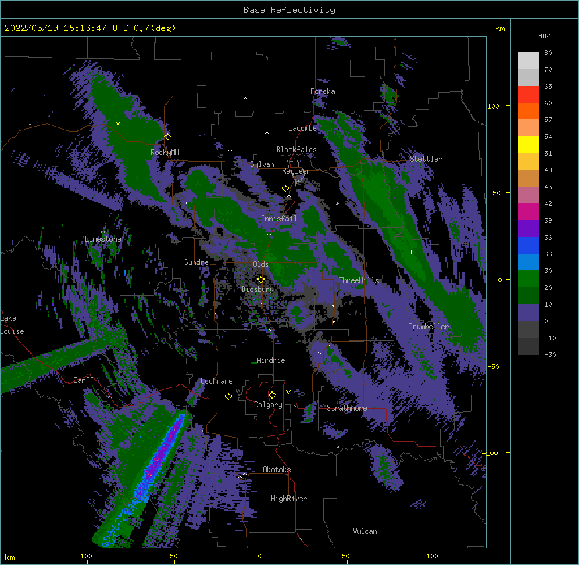Click the white plus marker northeast of ThreeHills
Image resolution: width=579 pixels, height=565 pixels.
pyautogui.click(x=411, y=252)
